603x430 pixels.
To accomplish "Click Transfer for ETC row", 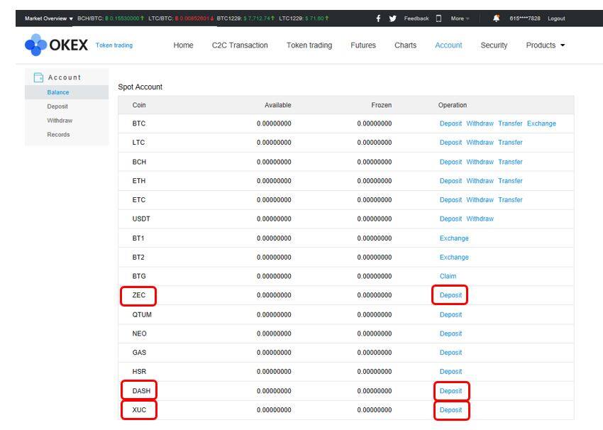I will point(510,200).
